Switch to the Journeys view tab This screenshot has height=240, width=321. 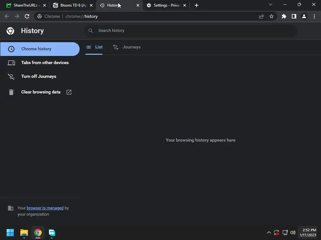pyautogui.click(x=127, y=47)
